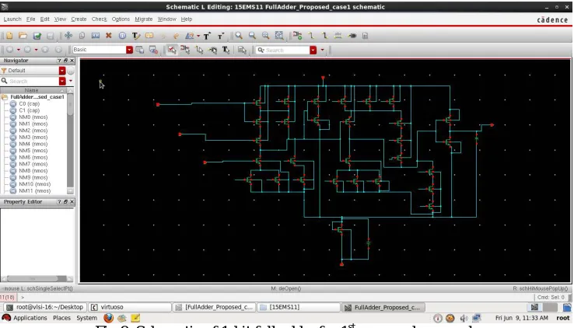Viewport: 574px width, 328px height.
Task: Click the Create Instance icon
Action: pos(297,36)
